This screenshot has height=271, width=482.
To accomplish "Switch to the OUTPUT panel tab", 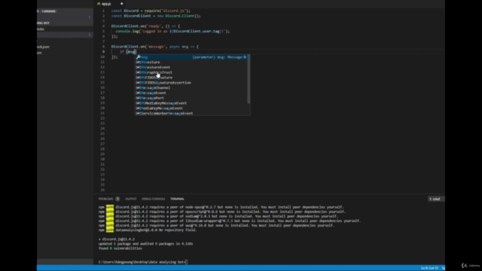I will click(130, 199).
